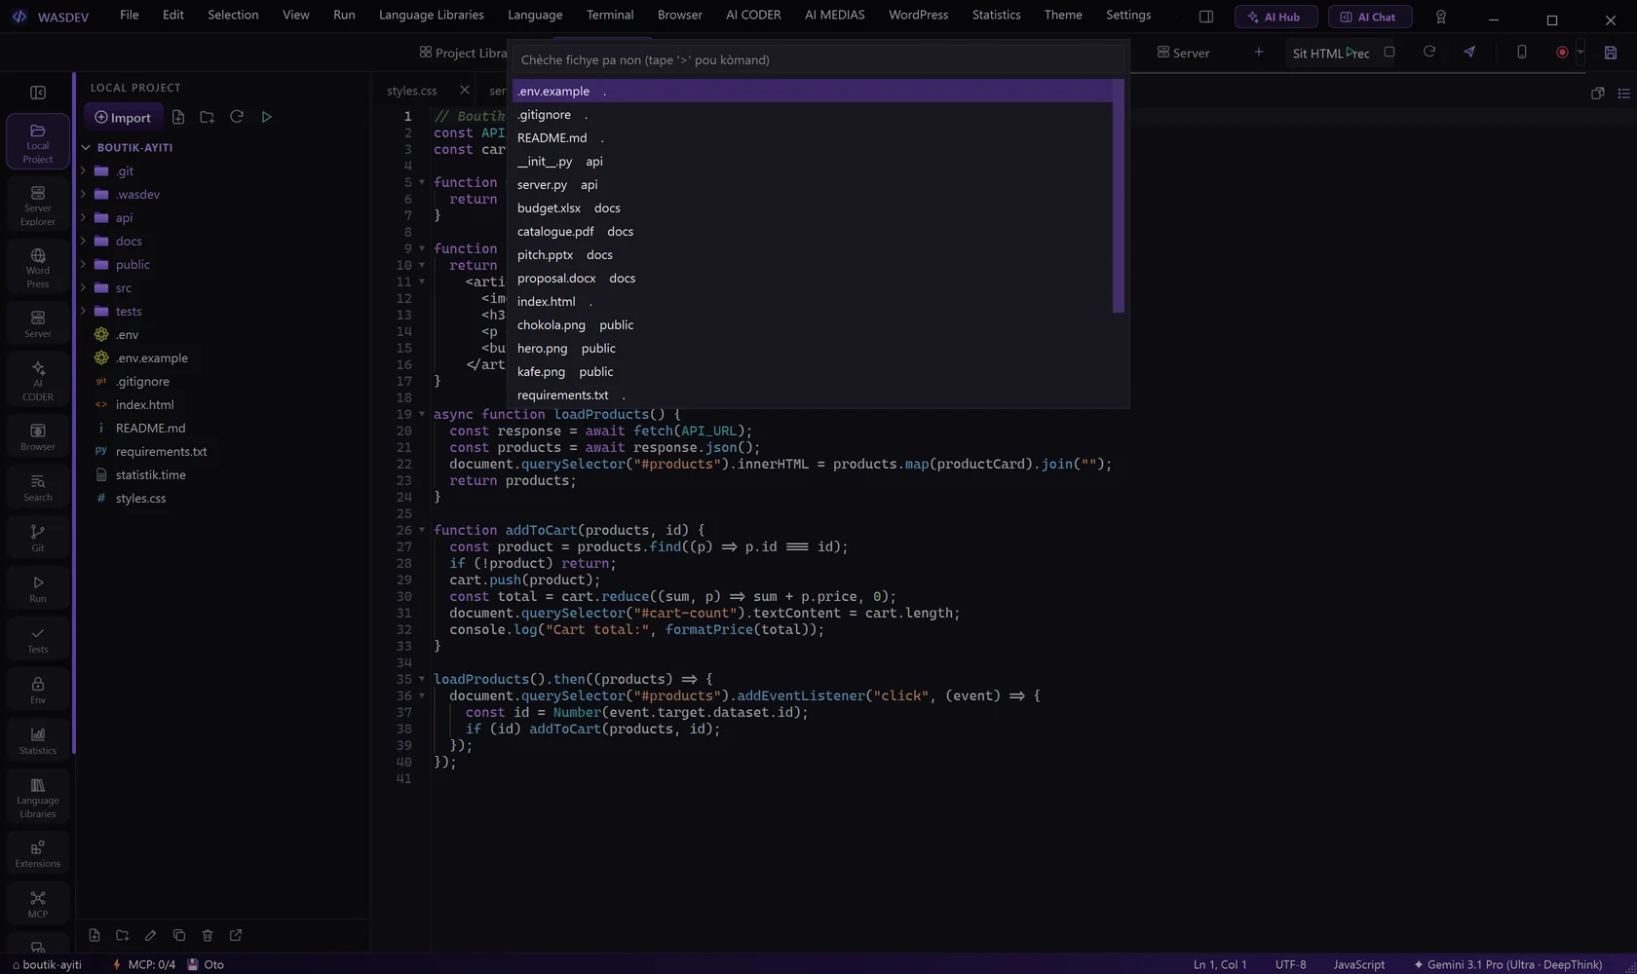
Task: Click the new file icon beside Import
Action: 178,117
